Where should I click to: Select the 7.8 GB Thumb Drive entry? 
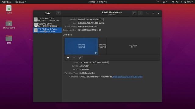[48, 30]
